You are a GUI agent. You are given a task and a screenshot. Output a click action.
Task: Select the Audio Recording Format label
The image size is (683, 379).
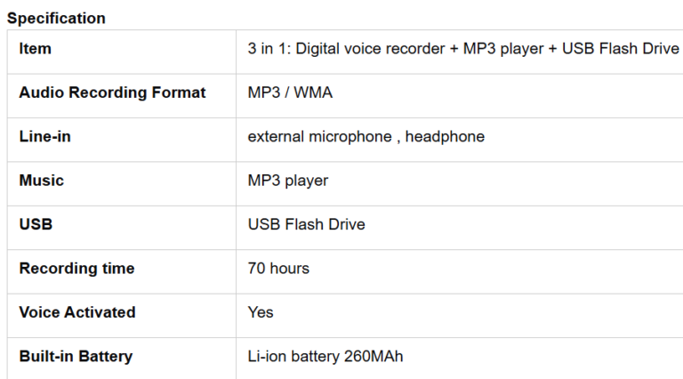click(x=112, y=93)
